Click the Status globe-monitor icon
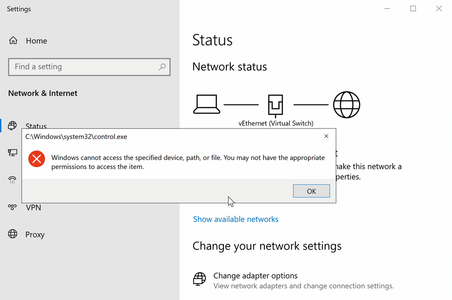The width and height of the screenshot is (452, 300). point(12,126)
